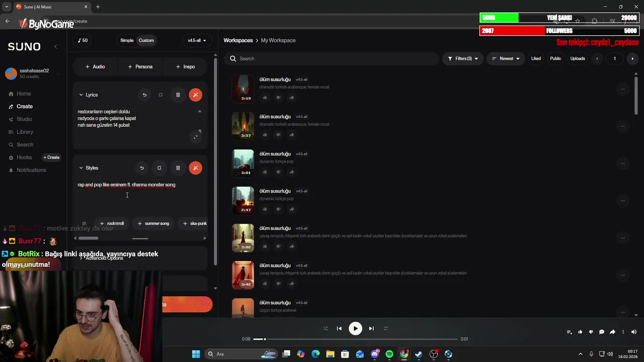
Task: Click the orange magic wand in Lyrics
Action: (195, 95)
